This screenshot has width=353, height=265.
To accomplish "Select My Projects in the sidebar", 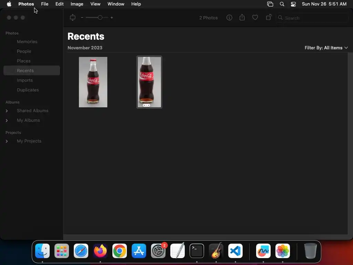I will 29,141.
